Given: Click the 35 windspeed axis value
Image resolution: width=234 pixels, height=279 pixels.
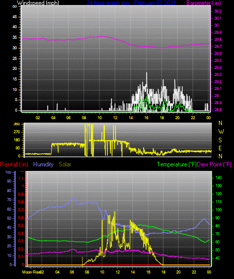Looking at the screenshot, I should click(x=15, y=38).
